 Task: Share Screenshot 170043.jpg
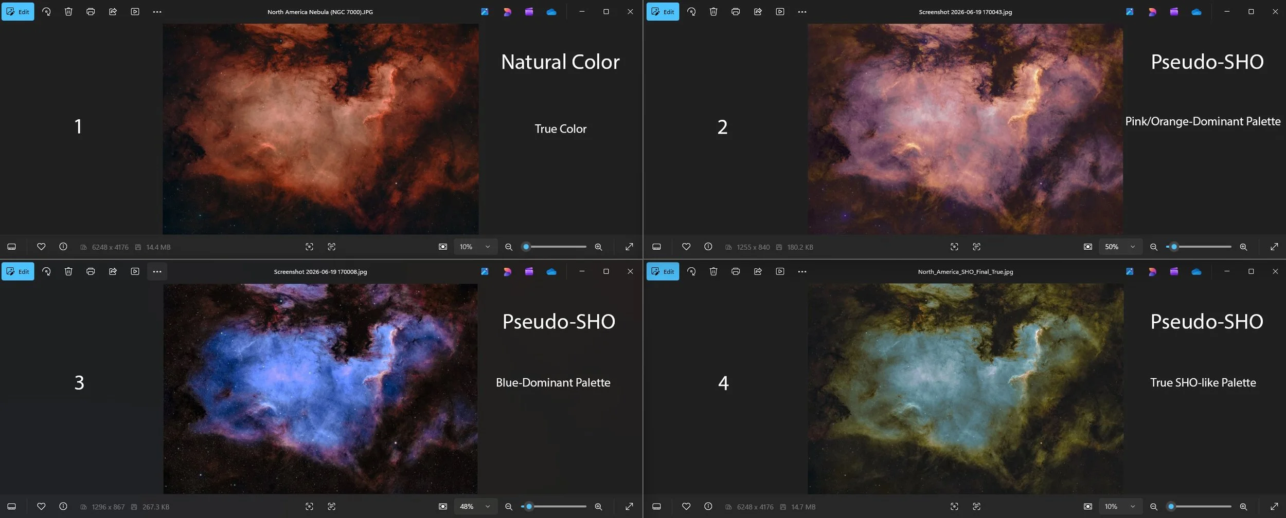click(758, 11)
